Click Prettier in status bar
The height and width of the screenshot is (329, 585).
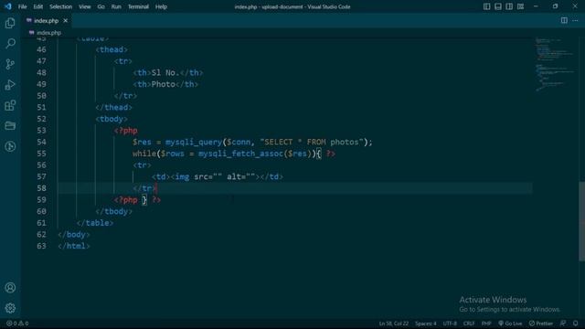pyautogui.click(x=541, y=324)
